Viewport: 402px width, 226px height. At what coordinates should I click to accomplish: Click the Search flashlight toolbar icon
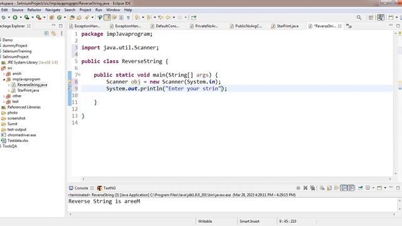pos(87,18)
